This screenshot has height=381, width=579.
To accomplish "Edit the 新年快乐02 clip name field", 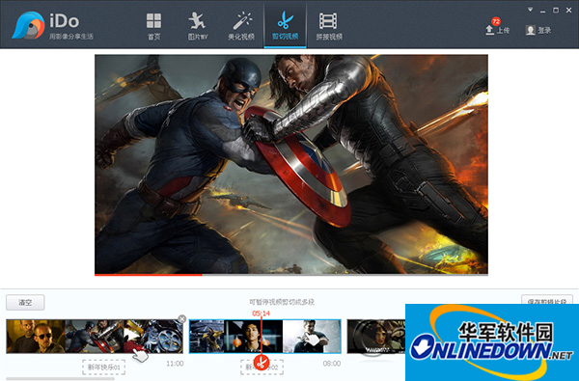I will 262,367.
